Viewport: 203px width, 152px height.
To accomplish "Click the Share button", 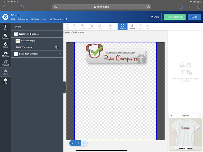I will click(x=155, y=17).
